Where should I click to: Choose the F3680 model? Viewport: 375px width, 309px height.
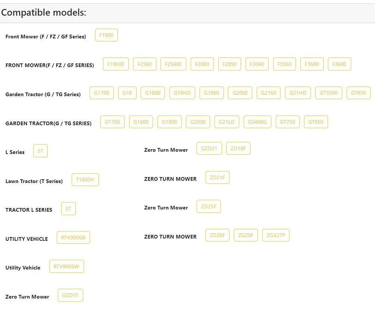pos(312,64)
